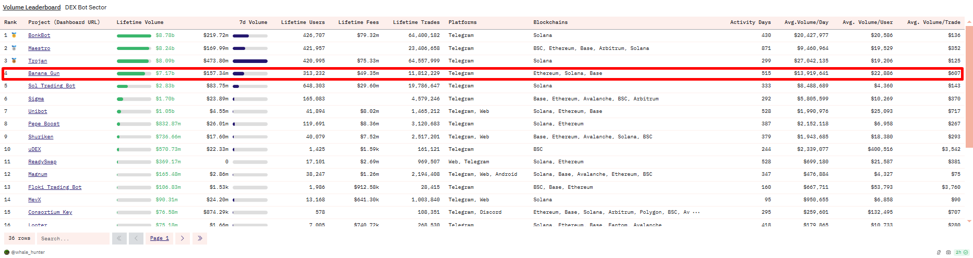Screen dimensions: 973x258
Task: Sort by the Lifetime Trades column header
Action: (416, 22)
